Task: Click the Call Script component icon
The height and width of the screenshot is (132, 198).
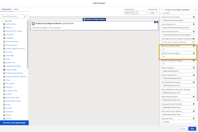Action: click(x=4, y=34)
